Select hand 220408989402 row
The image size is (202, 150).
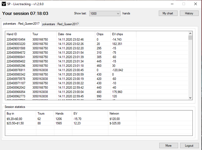pos(97,61)
